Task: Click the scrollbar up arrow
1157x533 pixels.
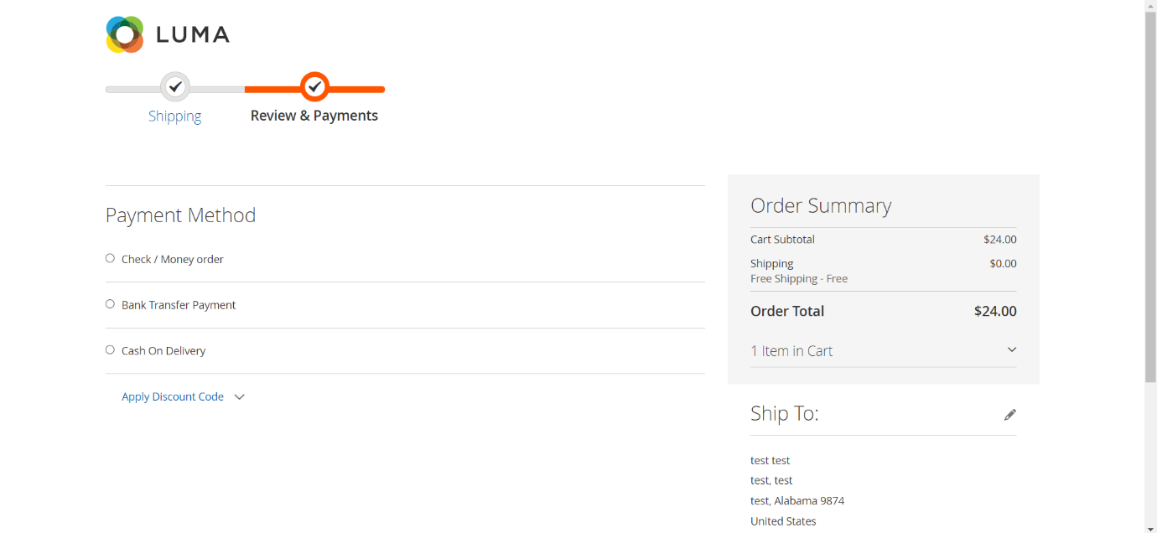Action: [1150, 5]
